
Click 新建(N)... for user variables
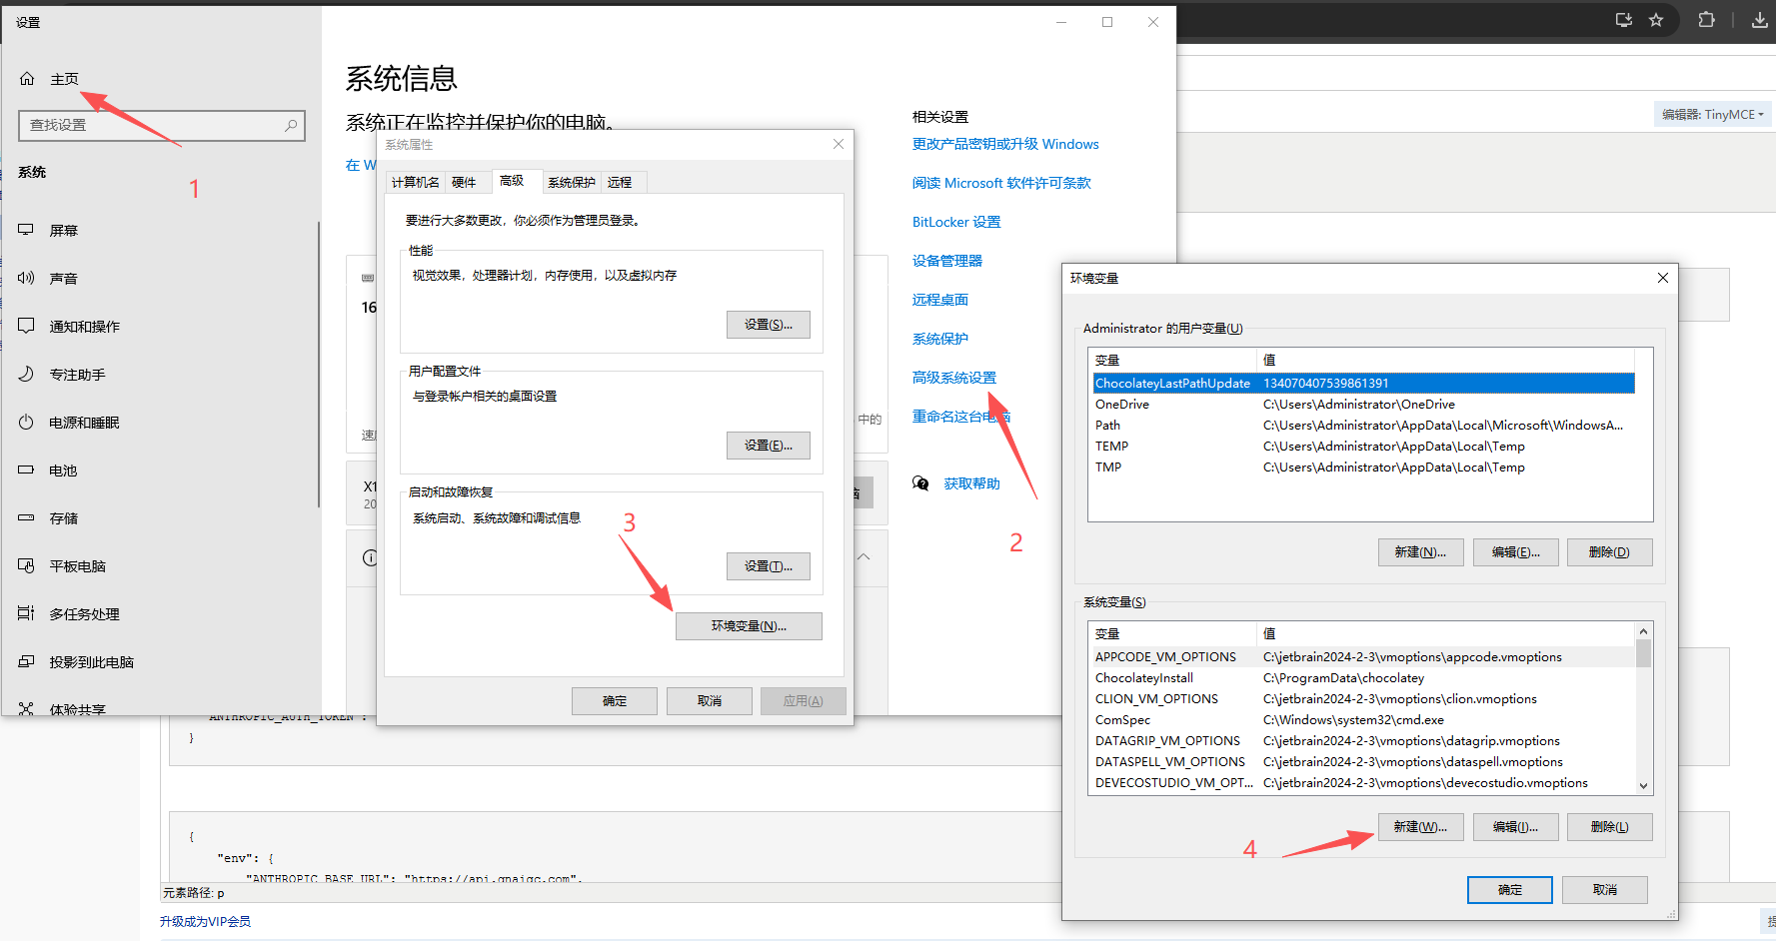tap(1420, 552)
